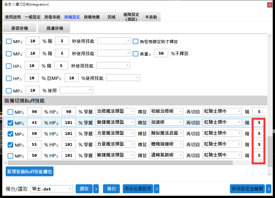Image resolution: width=275 pixels, height=198 pixels.
Task: Switch to the 掛機地圖 tab
Action: (x=92, y=17)
